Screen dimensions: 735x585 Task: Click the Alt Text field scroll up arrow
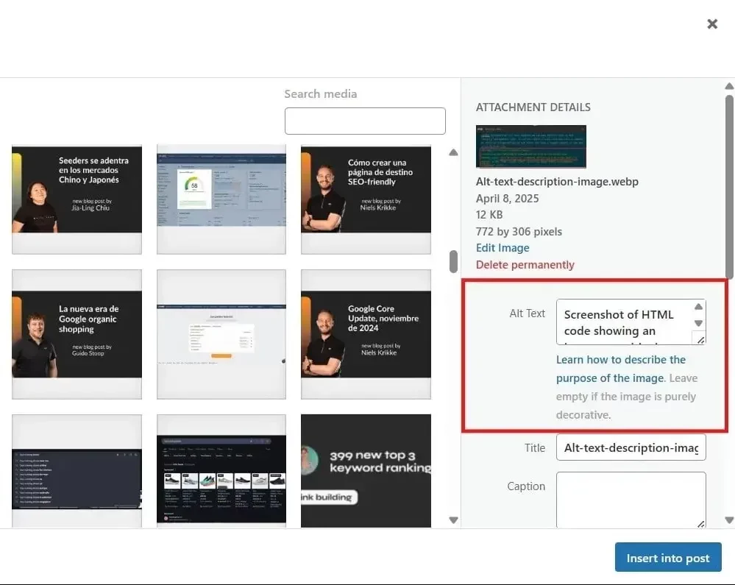point(698,307)
